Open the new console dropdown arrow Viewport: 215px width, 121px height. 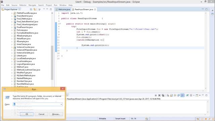[x=200, y=95]
